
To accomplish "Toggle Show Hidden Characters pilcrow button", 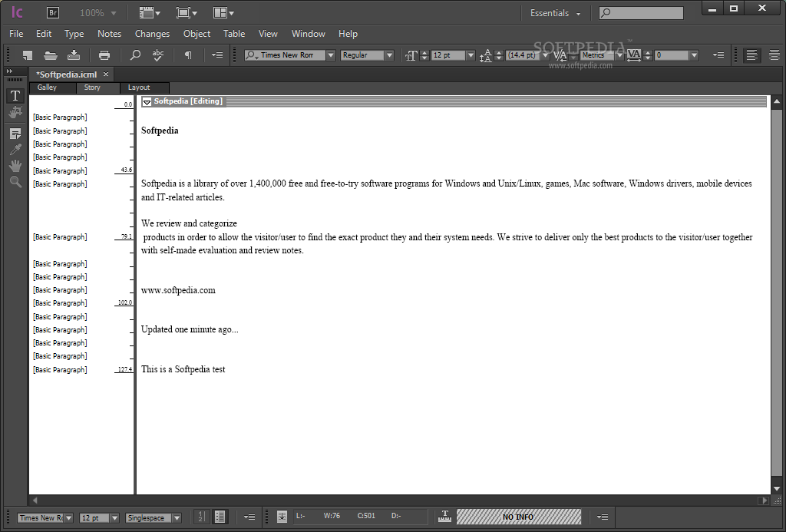I will coord(188,55).
